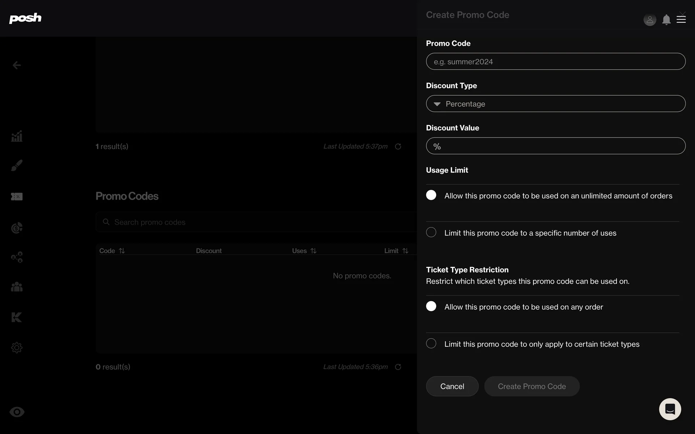
Task: Click the Posh logo
Action: pos(25,18)
